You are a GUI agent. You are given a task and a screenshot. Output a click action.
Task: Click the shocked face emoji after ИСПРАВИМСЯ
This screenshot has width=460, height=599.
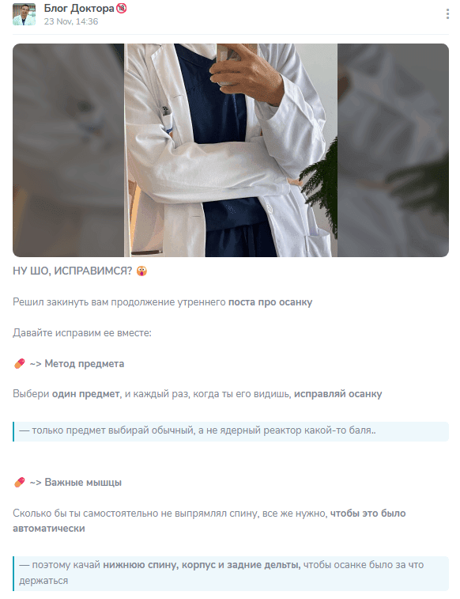141,271
